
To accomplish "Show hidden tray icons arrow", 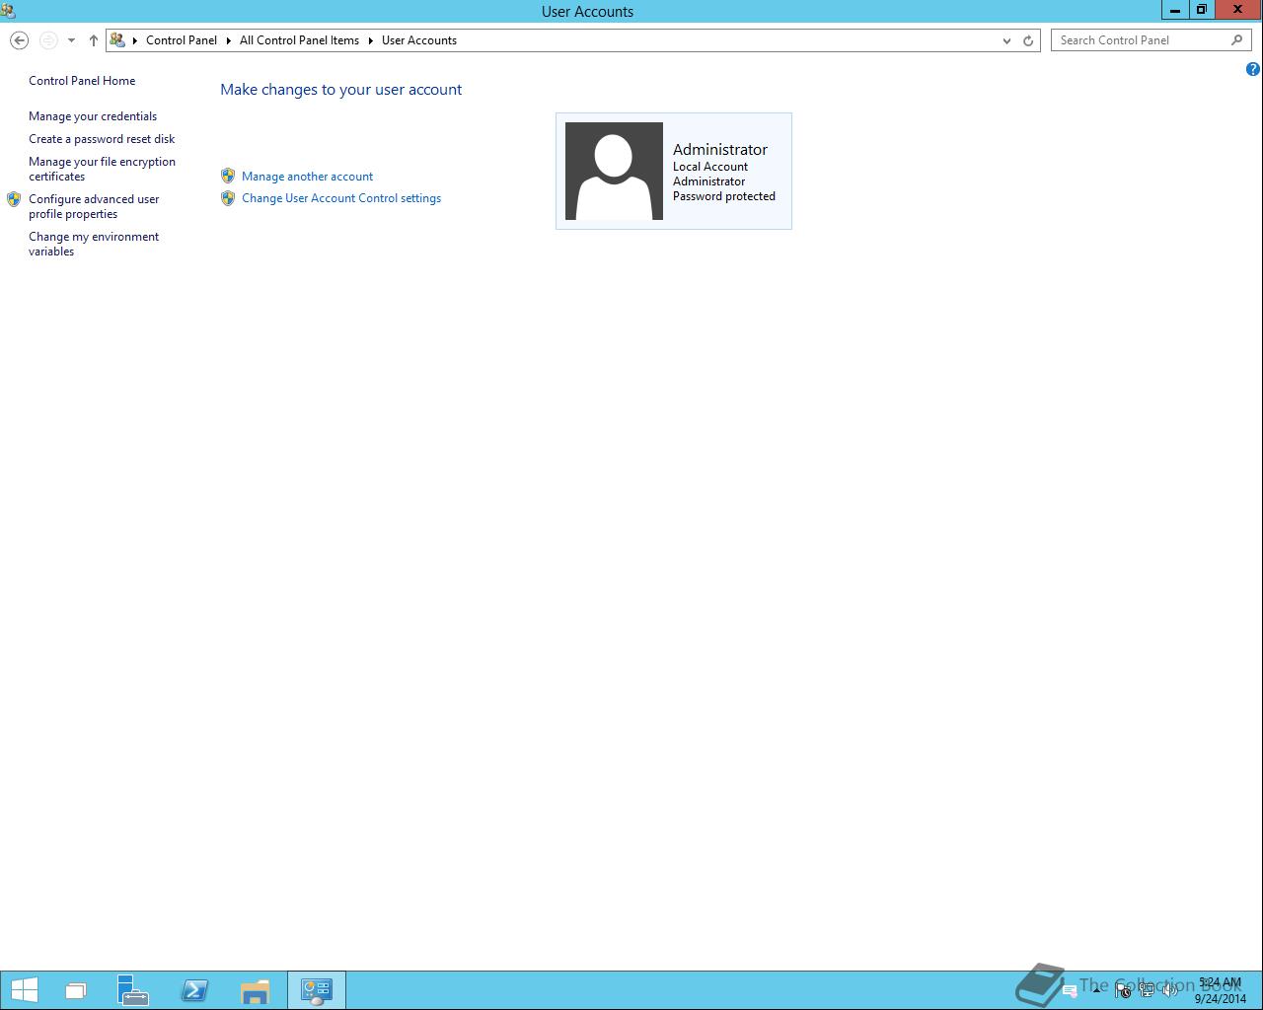I will click(1096, 990).
